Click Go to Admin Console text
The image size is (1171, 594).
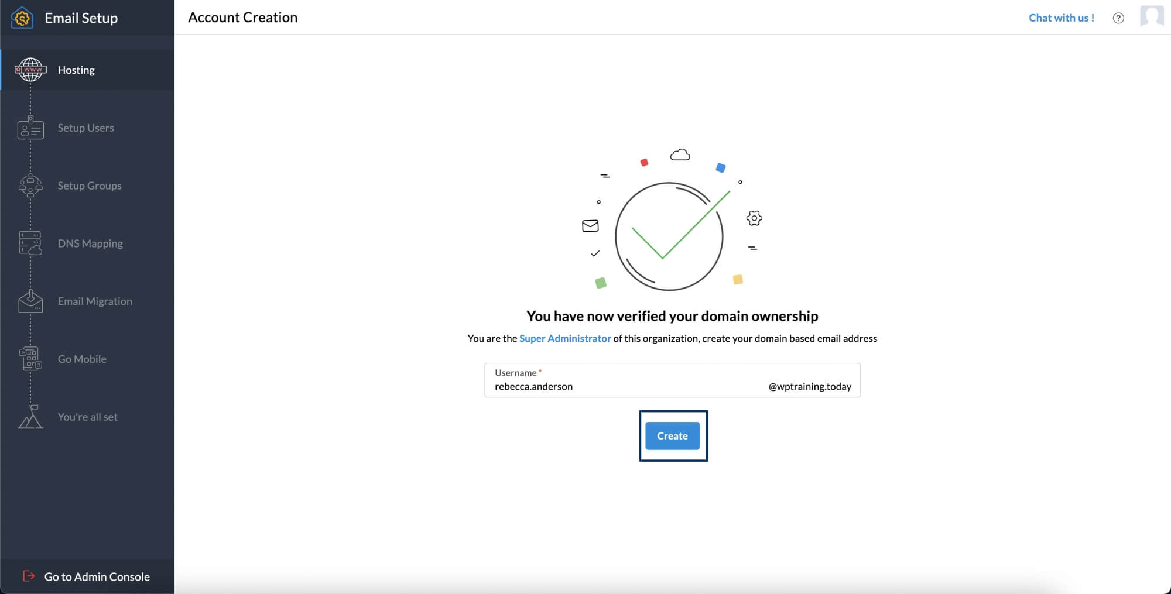(x=97, y=576)
